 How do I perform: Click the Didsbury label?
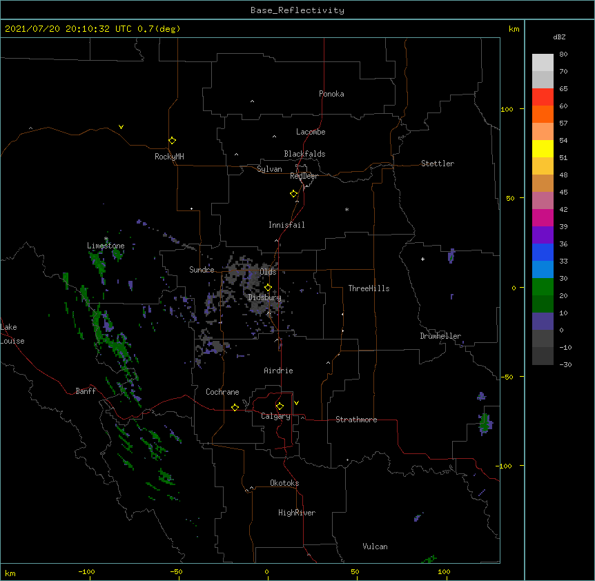coord(264,297)
